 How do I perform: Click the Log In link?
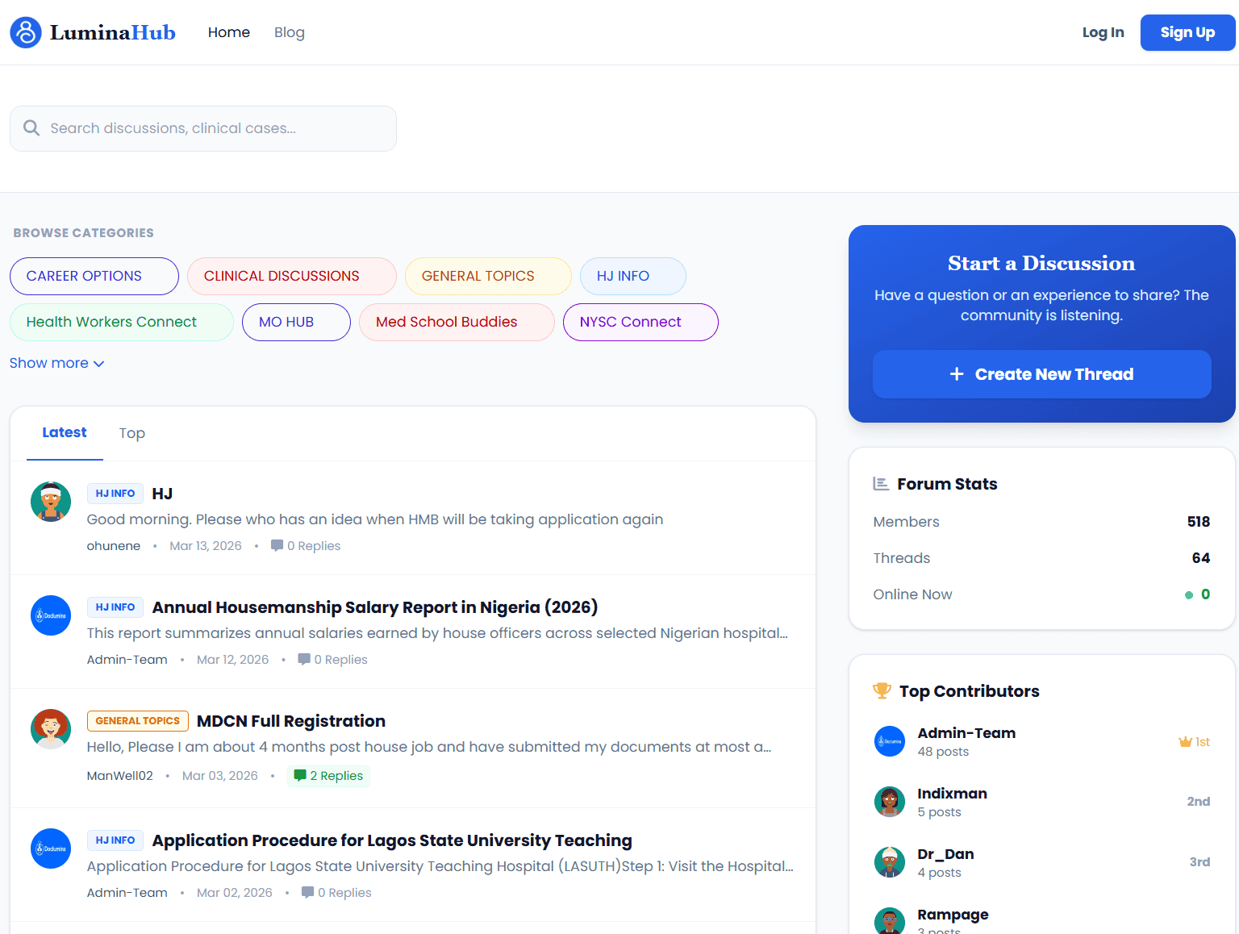click(1103, 32)
